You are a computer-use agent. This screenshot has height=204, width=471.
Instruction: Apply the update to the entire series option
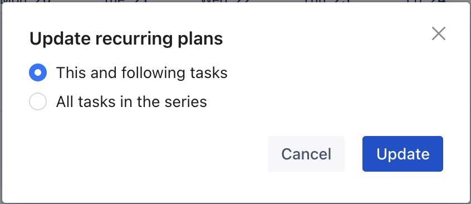coord(38,101)
